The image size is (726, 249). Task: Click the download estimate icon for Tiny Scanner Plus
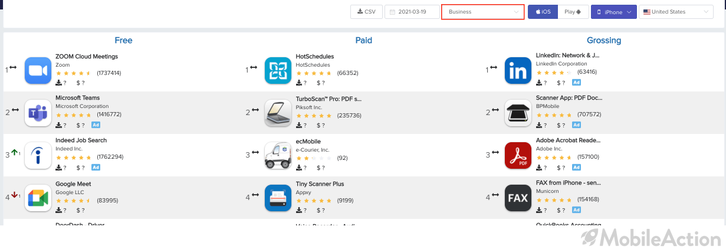[299, 210]
